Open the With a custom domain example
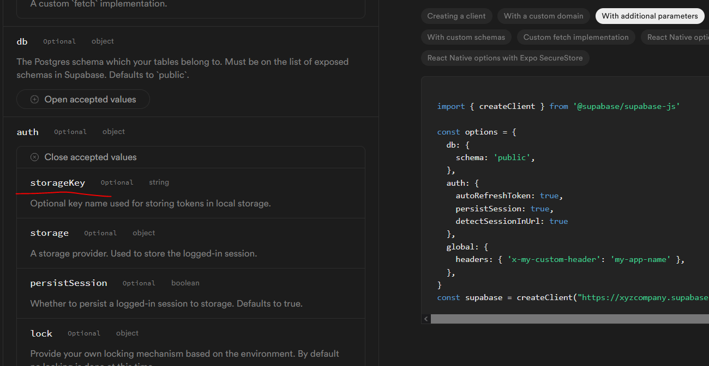Screen dimensions: 709x366 (543, 16)
